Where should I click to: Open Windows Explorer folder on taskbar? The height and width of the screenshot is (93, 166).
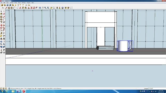[x=13, y=91]
